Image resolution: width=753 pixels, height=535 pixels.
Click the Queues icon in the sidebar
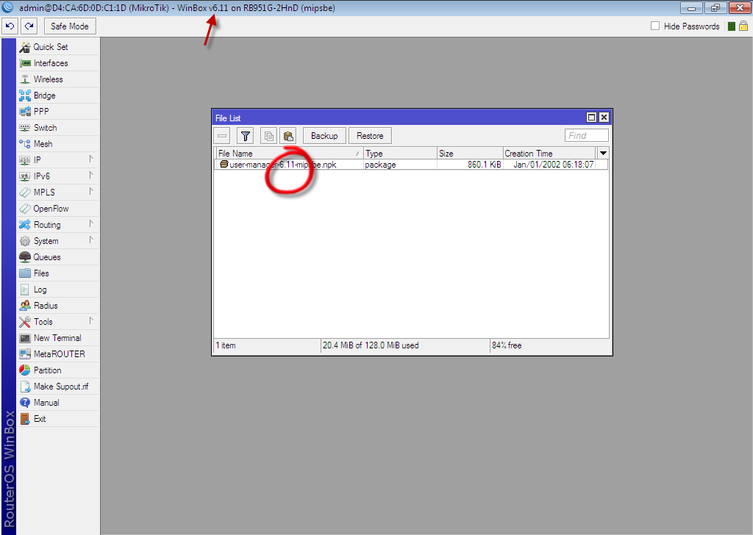tap(24, 257)
